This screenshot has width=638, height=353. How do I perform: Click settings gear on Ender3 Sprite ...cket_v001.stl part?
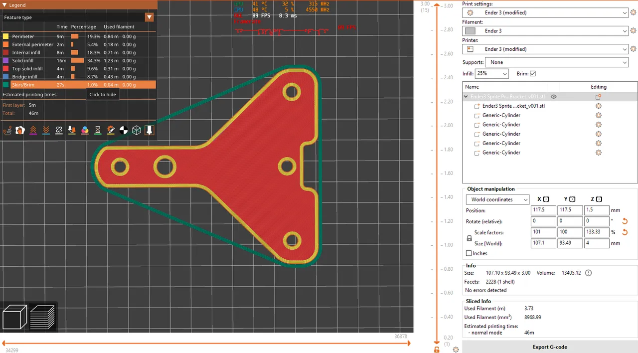[x=599, y=106]
